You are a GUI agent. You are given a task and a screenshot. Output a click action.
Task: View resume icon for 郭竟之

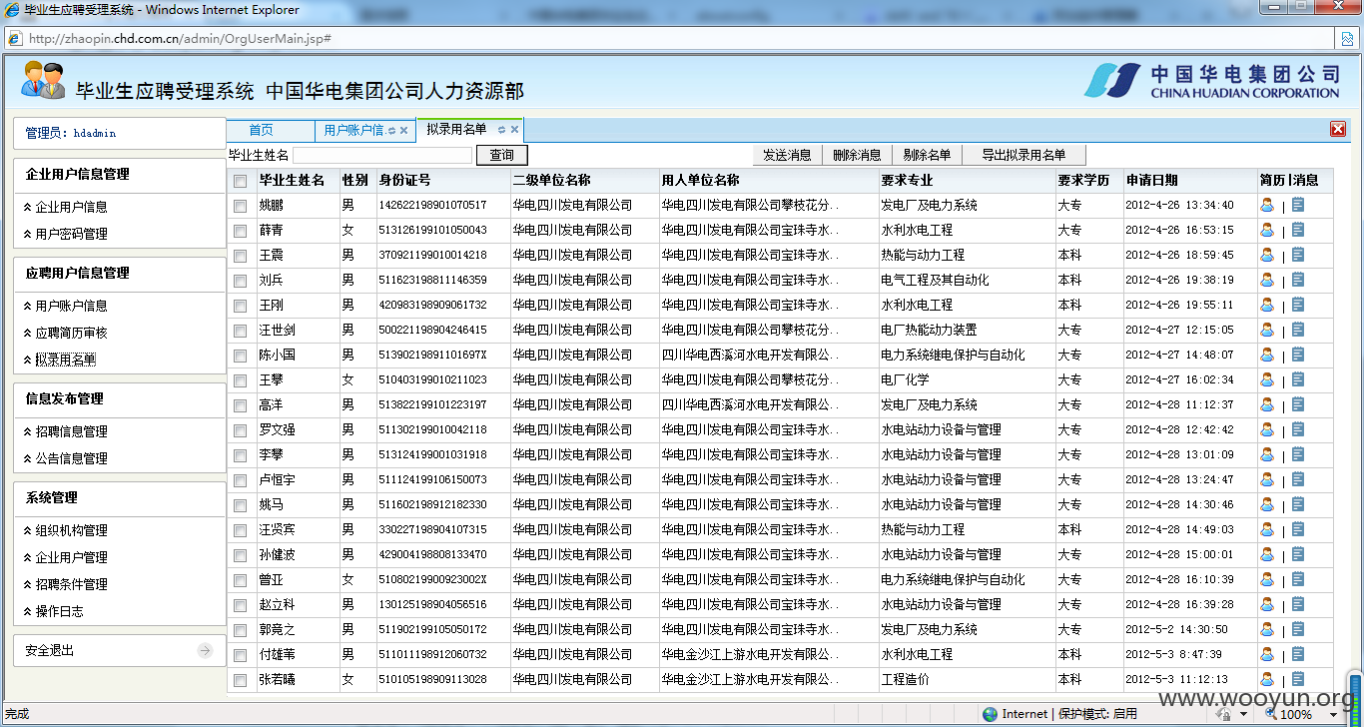click(1267, 629)
